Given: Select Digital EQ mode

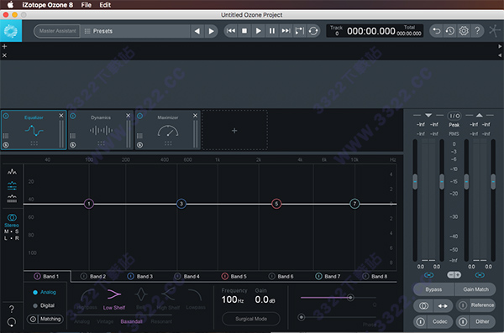Looking at the screenshot, I should click(44, 305).
